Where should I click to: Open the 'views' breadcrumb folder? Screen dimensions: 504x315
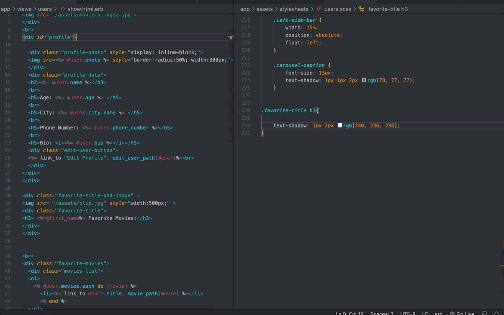[24, 9]
